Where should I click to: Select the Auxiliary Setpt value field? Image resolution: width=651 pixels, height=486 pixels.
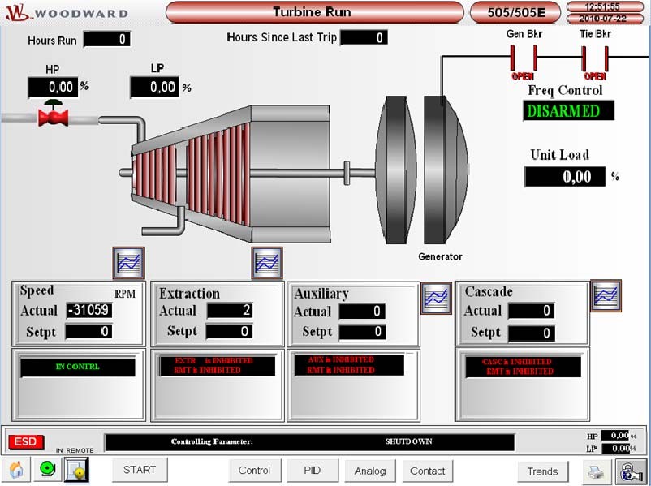362,332
